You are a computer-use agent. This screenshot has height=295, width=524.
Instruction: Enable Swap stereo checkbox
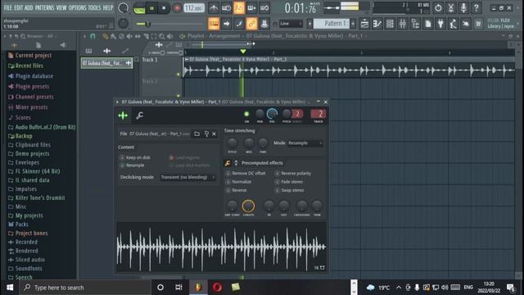(x=277, y=190)
